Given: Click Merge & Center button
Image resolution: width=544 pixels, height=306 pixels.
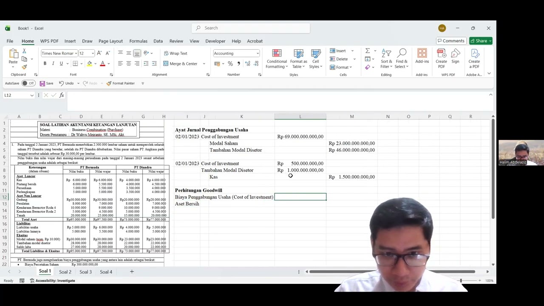Looking at the screenshot, I should (180, 64).
